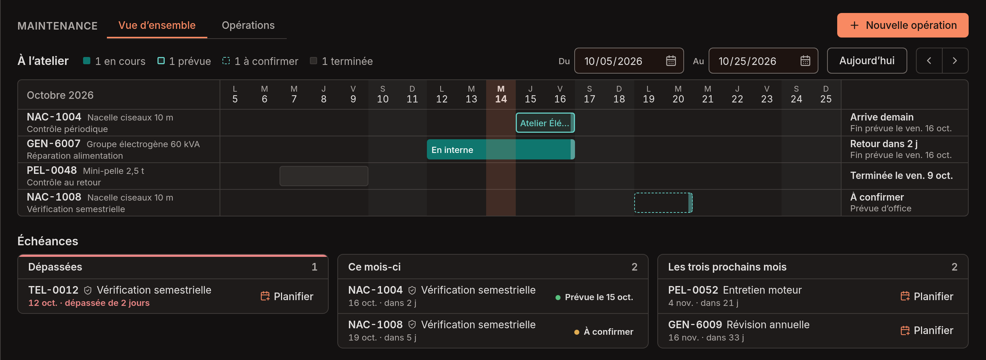Click the 'Prévue le 15 oct.' status
This screenshot has width=986, height=360.
coord(594,297)
